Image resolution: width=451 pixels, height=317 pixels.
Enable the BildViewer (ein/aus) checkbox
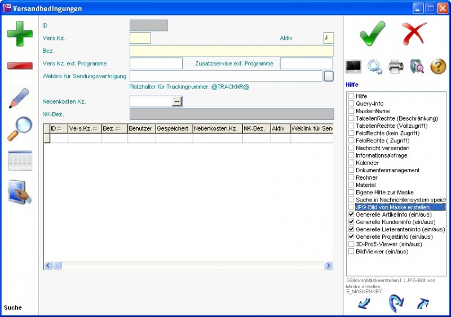click(351, 251)
